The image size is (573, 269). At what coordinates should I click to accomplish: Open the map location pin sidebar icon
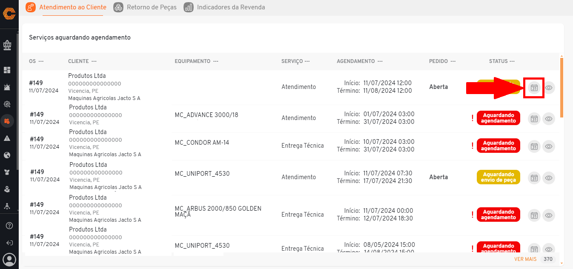7,189
